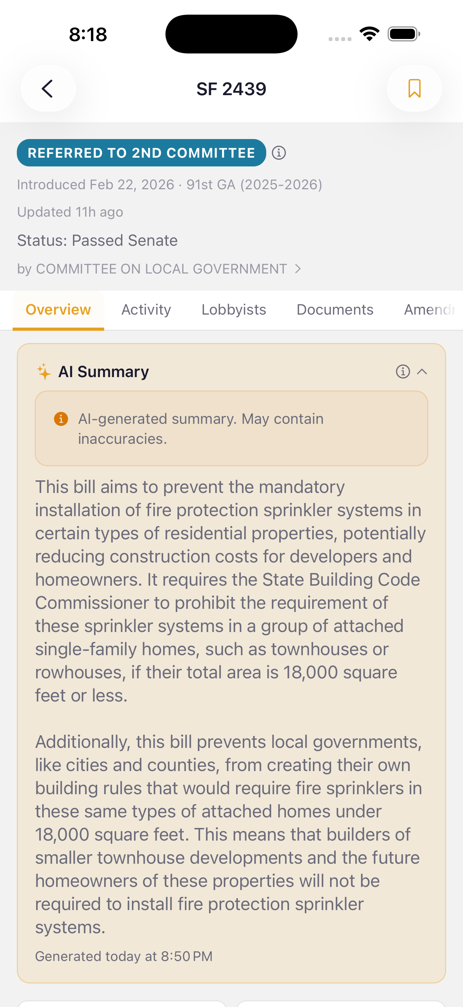Viewport: 463px width, 1007px height.
Task: Select the Overview tab
Action: point(58,309)
